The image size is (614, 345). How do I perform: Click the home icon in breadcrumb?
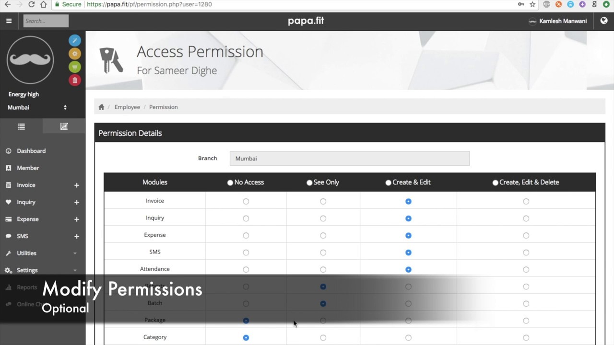pos(101,107)
